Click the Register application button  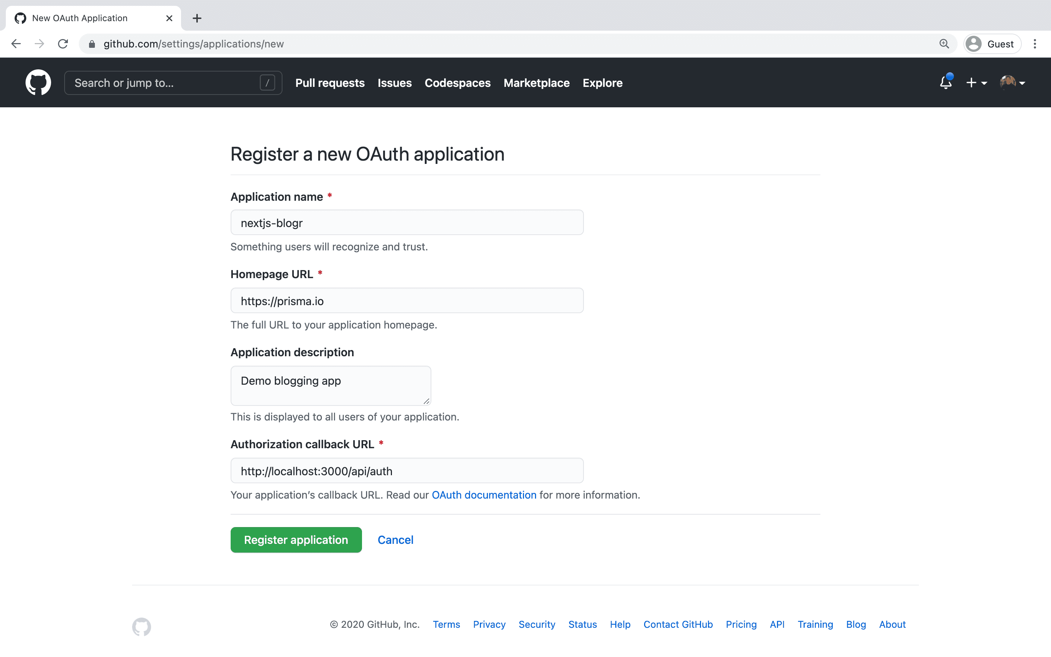click(296, 540)
